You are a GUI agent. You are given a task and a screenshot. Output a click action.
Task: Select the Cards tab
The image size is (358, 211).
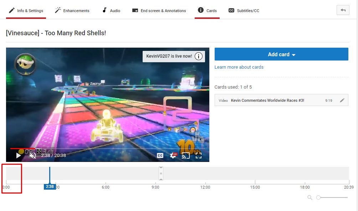pyautogui.click(x=207, y=11)
